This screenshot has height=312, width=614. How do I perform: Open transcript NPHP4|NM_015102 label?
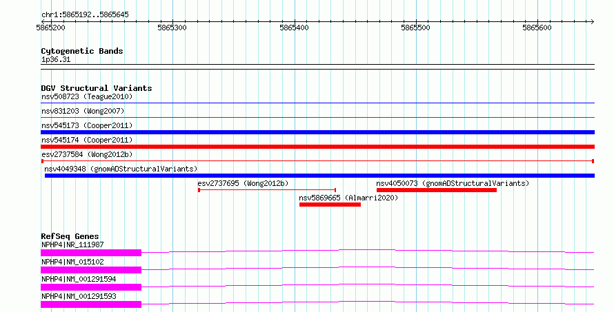pos(72,262)
